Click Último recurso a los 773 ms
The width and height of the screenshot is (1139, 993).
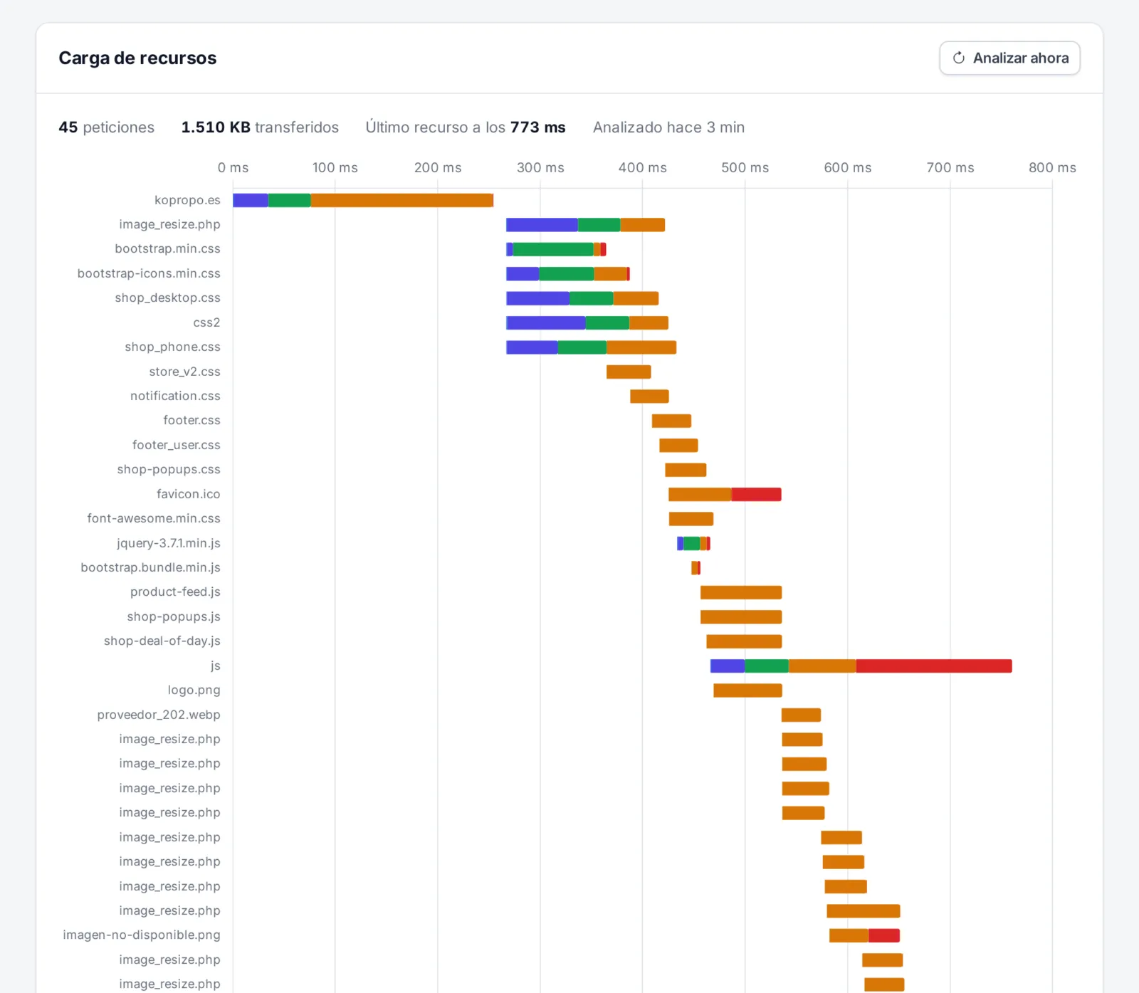click(x=466, y=127)
